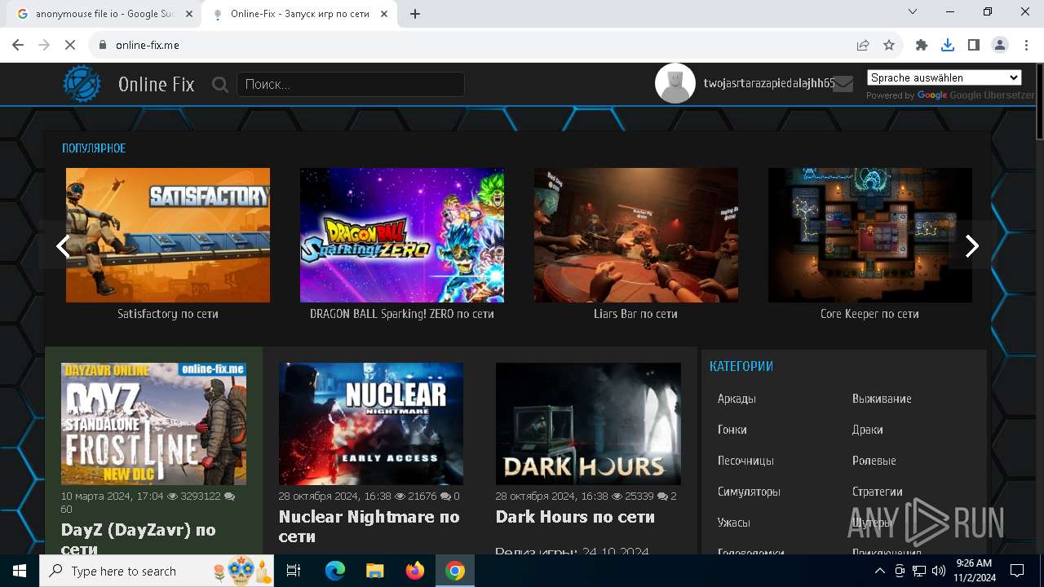Viewport: 1044px width, 587px height.
Task: Open DRAGON BALL Sparking! ZERO thumbnail
Action: 402,235
